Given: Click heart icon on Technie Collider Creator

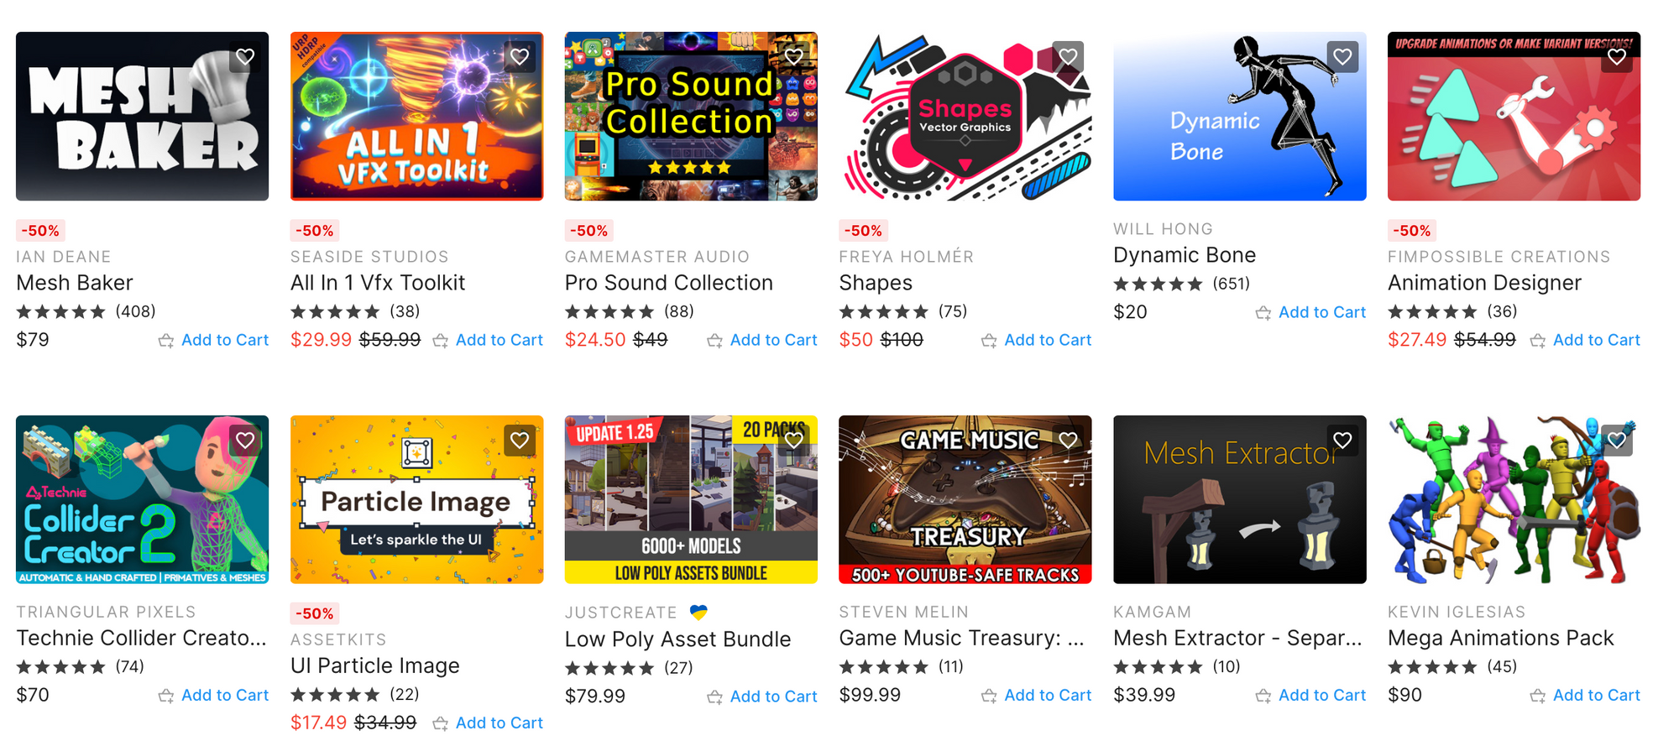Looking at the screenshot, I should pyautogui.click(x=245, y=441).
